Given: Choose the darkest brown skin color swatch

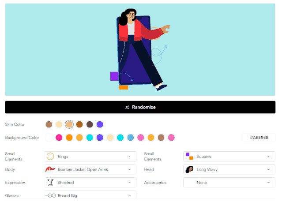Looking at the screenshot, I should pos(90,124).
